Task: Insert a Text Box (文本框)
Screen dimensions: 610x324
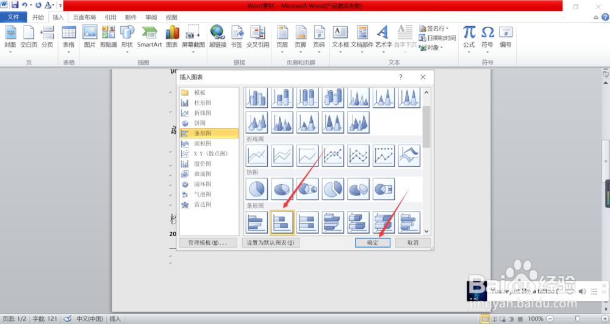Action: coord(340,38)
